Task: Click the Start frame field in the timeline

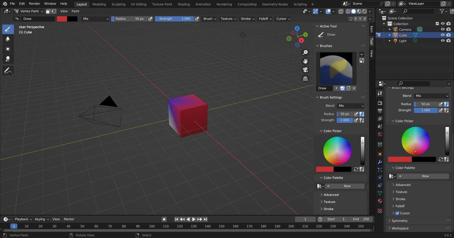Action: [x=336, y=219]
